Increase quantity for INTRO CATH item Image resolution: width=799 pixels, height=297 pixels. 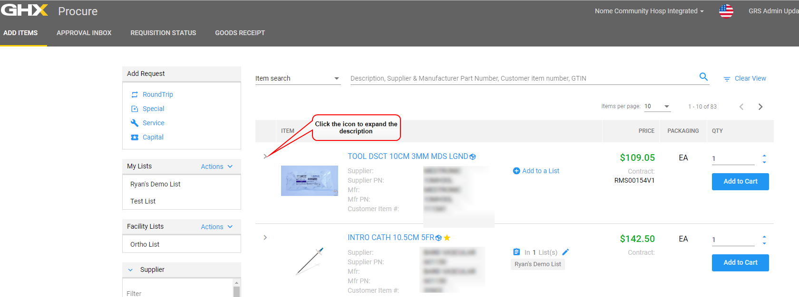tap(764, 236)
